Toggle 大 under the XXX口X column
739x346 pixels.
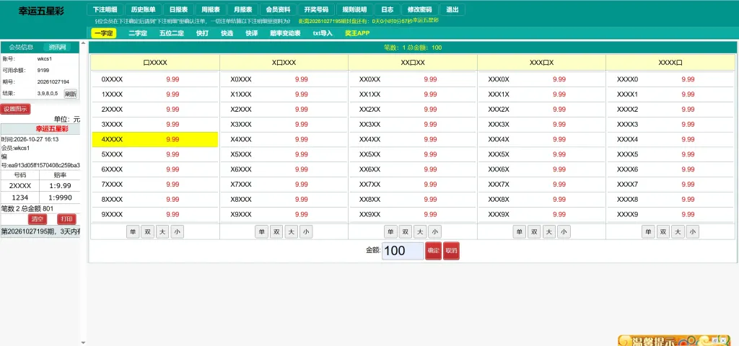click(549, 231)
